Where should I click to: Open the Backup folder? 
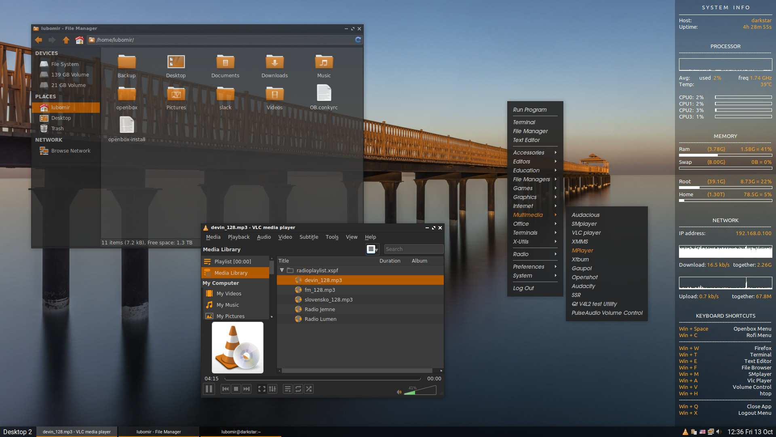(x=127, y=66)
